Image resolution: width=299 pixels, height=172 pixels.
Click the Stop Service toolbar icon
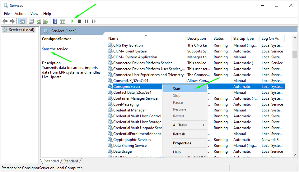pyautogui.click(x=79, y=21)
